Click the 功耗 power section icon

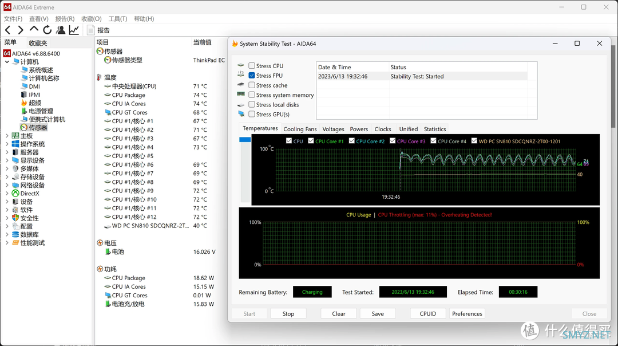[x=100, y=269]
